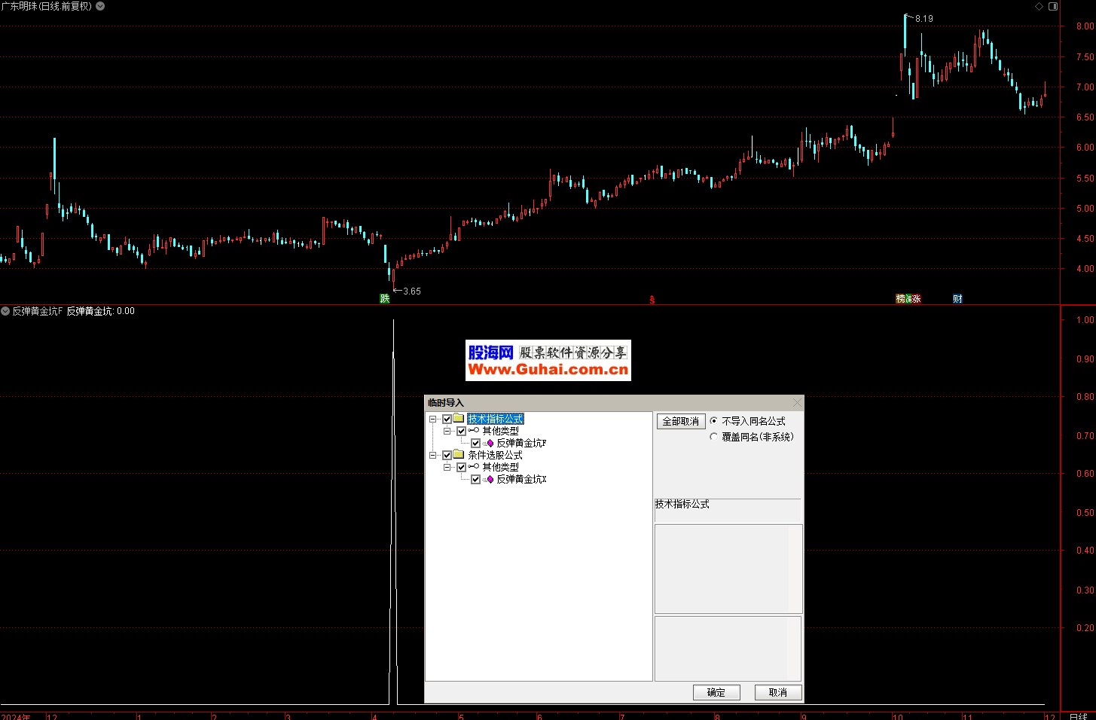Select 其他类型 label under 技术指标公式

501,431
